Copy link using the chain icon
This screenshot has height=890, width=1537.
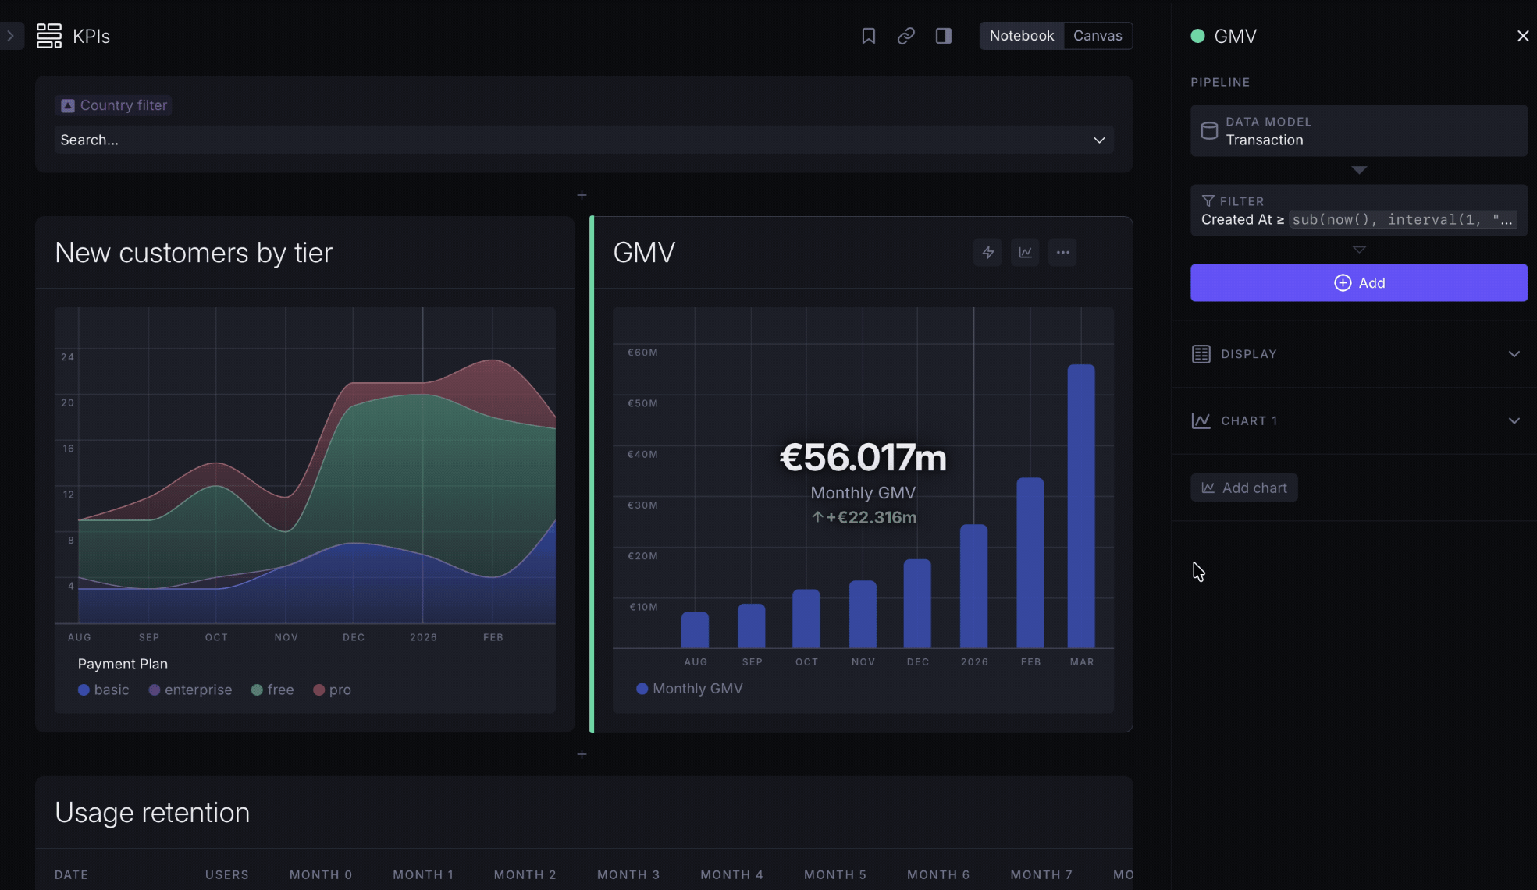905,36
